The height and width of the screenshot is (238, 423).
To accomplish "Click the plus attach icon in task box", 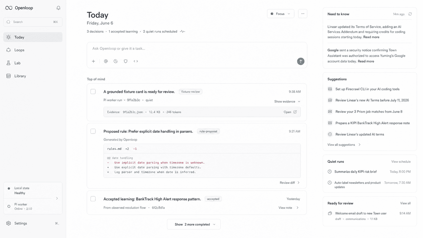I will (x=93, y=61).
